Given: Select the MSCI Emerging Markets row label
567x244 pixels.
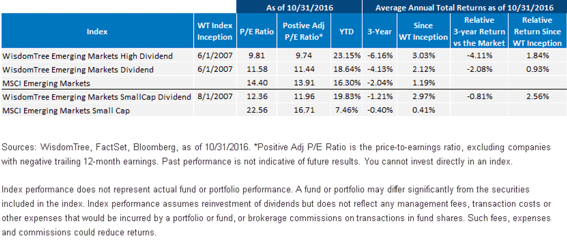Looking at the screenshot, I should 46,83.
